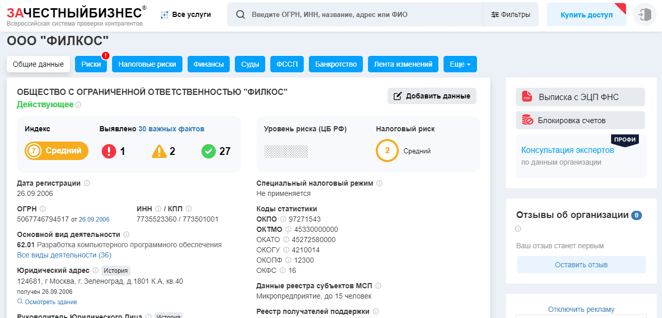Click the Выписка с ЭЦП ФНС button
The height and width of the screenshot is (318, 662).
coord(580,97)
